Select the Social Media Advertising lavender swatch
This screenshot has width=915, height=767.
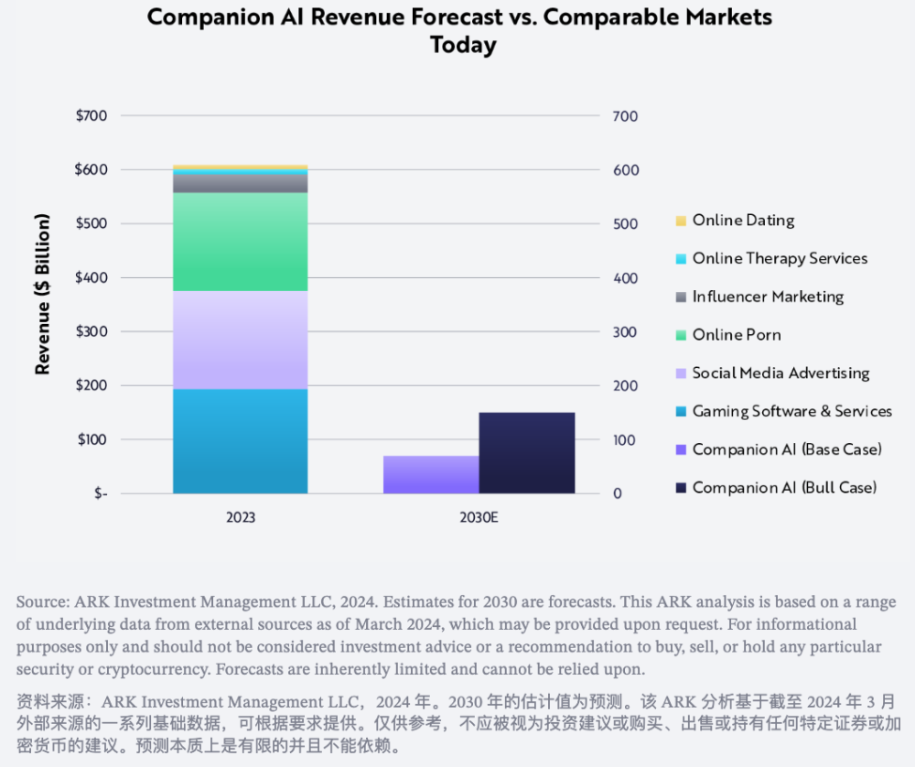(681, 373)
